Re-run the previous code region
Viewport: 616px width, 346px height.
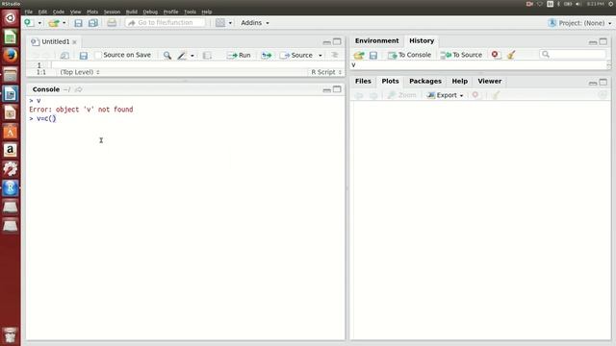[x=267, y=56]
